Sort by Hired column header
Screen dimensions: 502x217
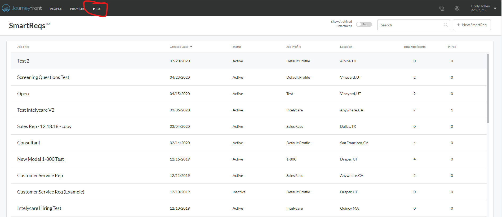click(452, 47)
